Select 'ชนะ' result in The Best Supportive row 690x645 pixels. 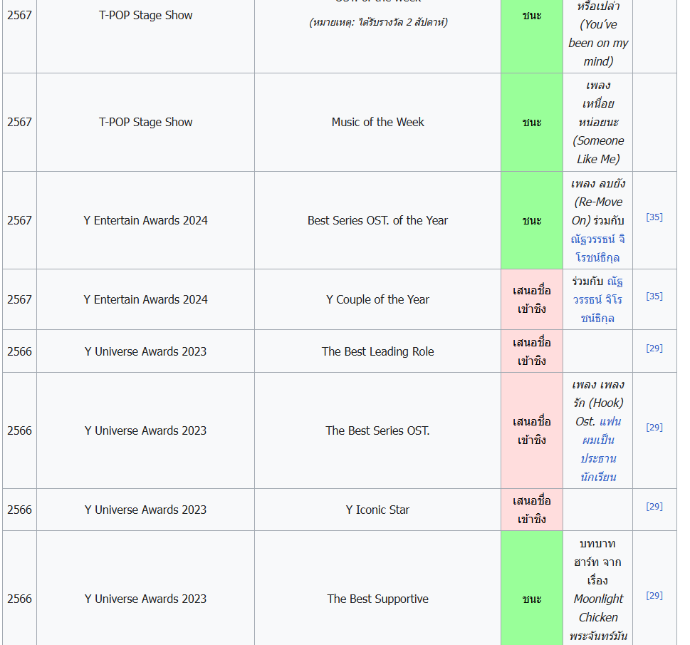coord(532,599)
